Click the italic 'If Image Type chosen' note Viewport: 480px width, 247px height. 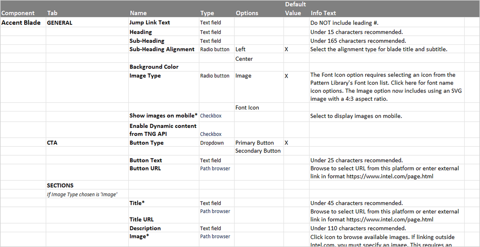coord(82,194)
